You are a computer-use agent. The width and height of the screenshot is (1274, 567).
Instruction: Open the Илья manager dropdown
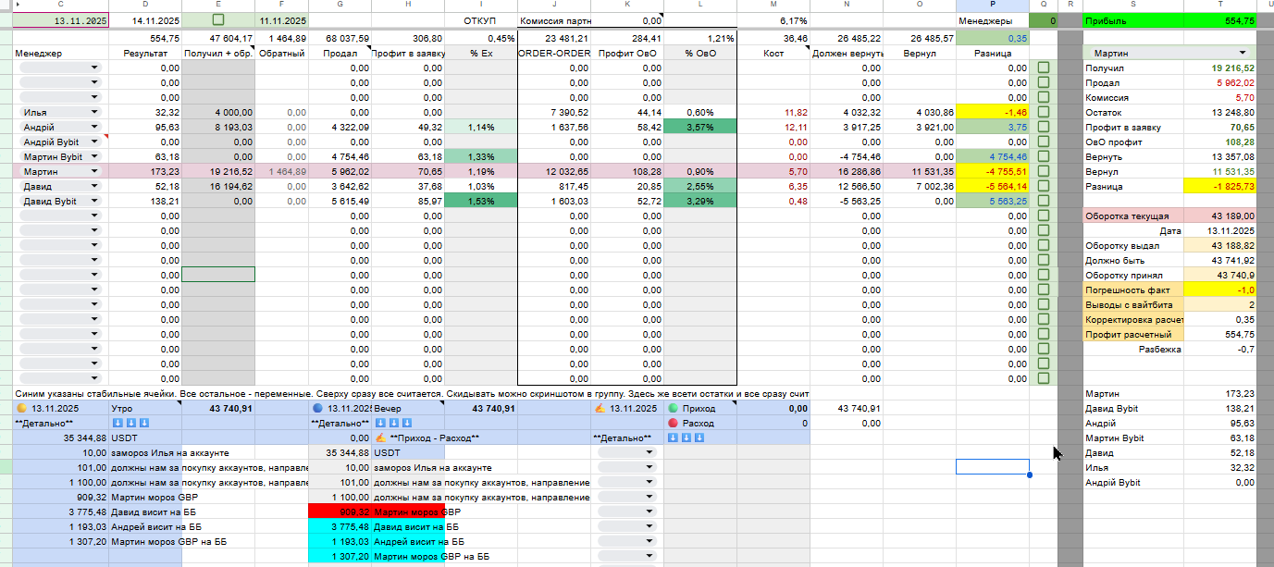click(x=94, y=113)
